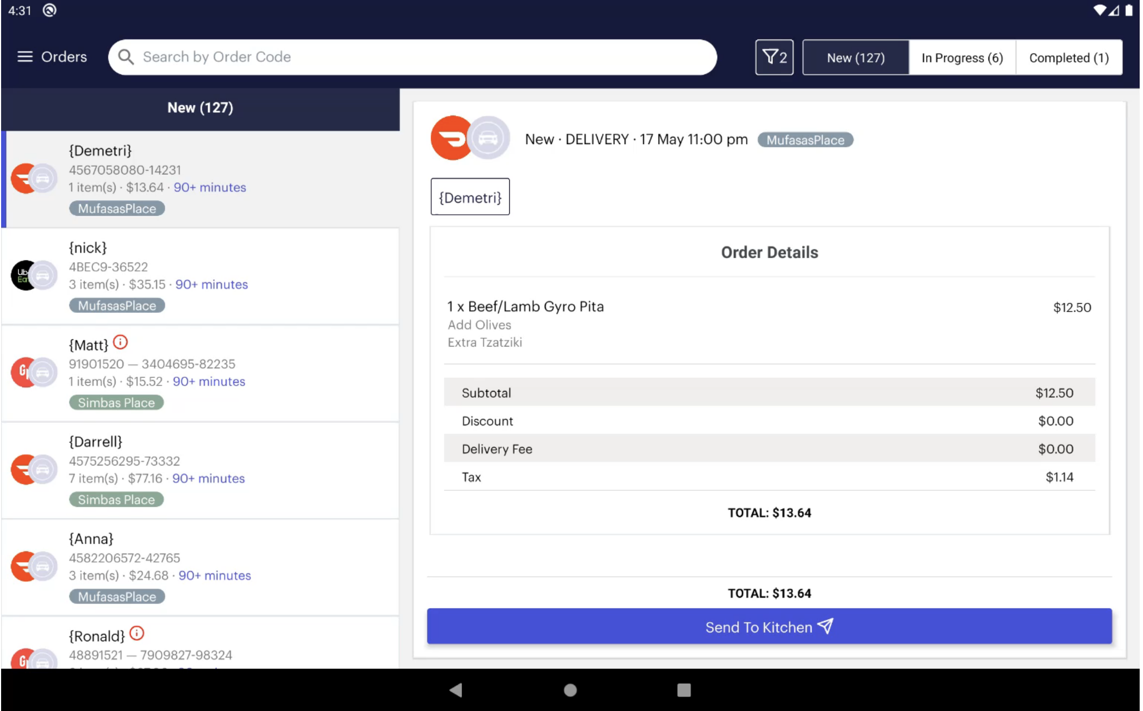Click the MufasasPlace tag in the order header

coord(804,140)
